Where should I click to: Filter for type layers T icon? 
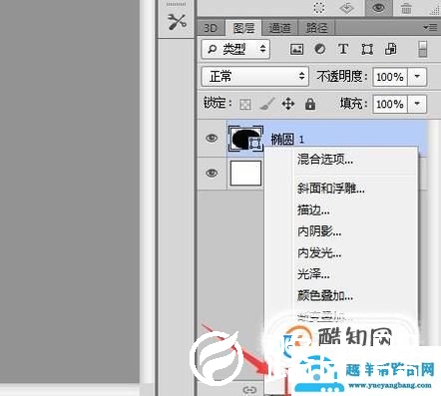pyautogui.click(x=343, y=49)
